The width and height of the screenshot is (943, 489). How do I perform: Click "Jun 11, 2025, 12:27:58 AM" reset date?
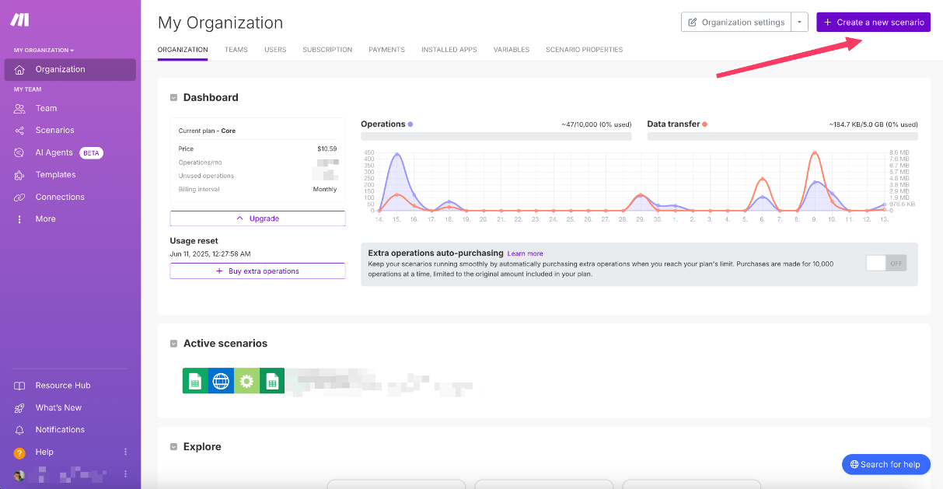210,254
